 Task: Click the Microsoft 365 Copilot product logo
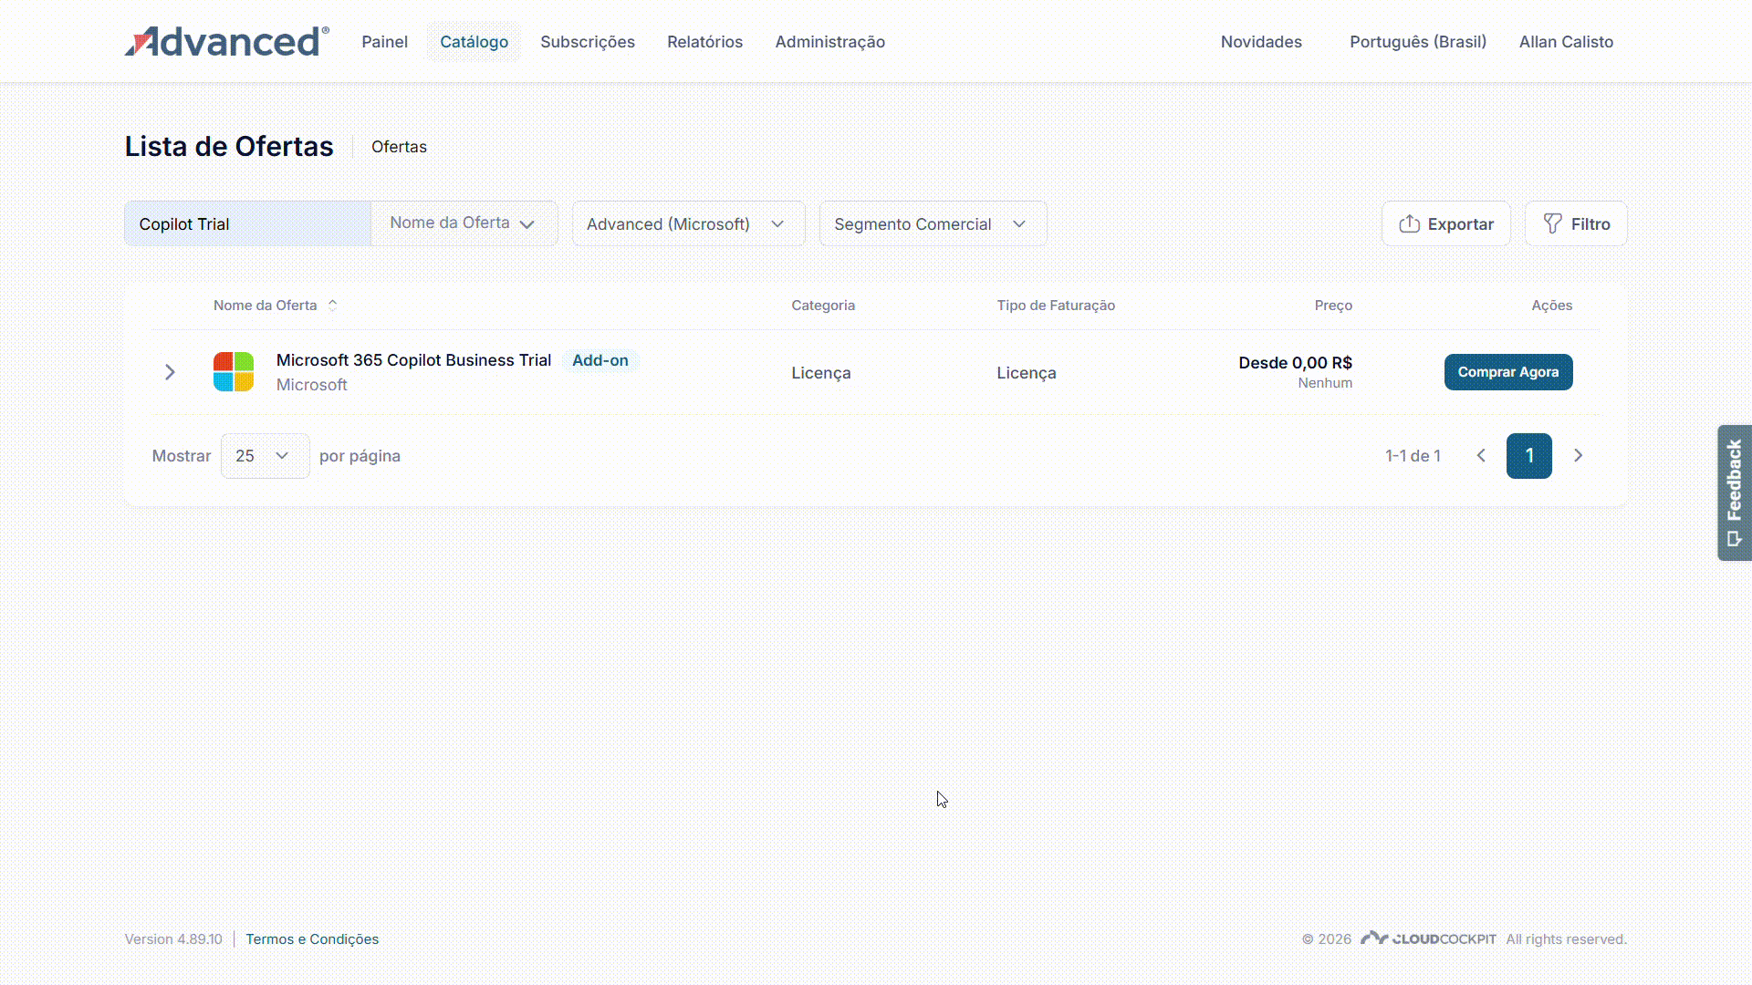coord(234,372)
